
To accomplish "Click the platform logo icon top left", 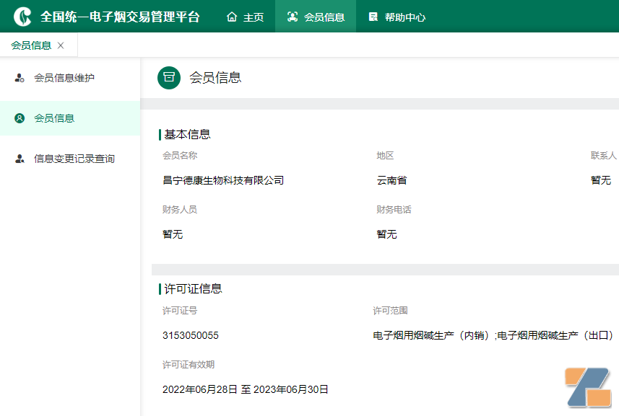I will pyautogui.click(x=20, y=14).
